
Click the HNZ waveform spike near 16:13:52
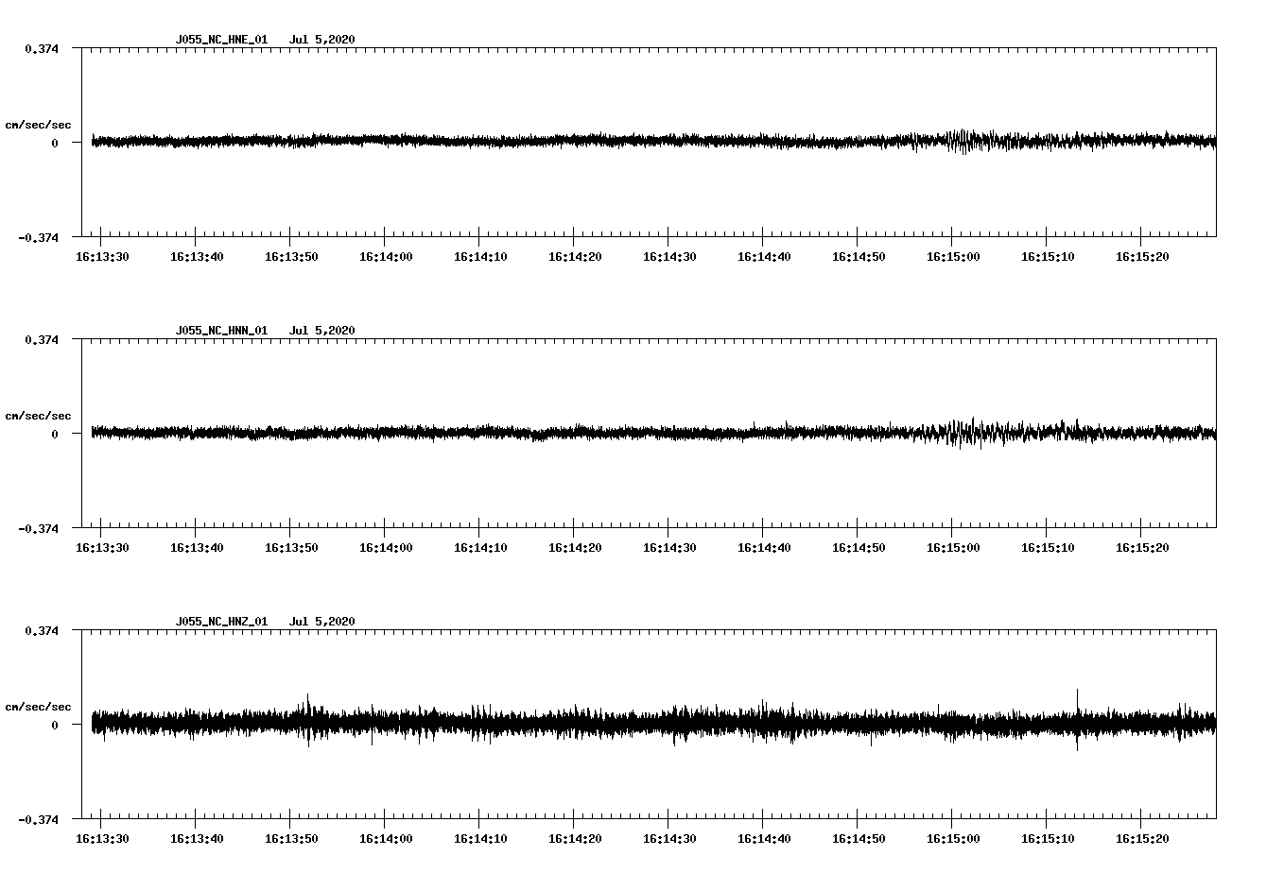click(307, 721)
